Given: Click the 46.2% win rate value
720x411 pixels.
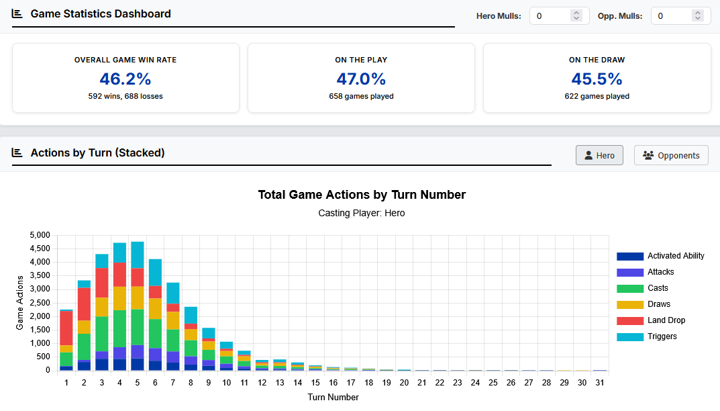Looking at the screenshot, I should pos(125,79).
